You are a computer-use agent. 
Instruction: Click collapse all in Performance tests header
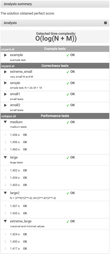(x=9, y=116)
